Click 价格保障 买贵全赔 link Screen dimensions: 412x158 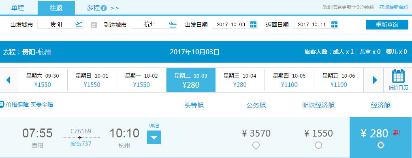coord(30,105)
